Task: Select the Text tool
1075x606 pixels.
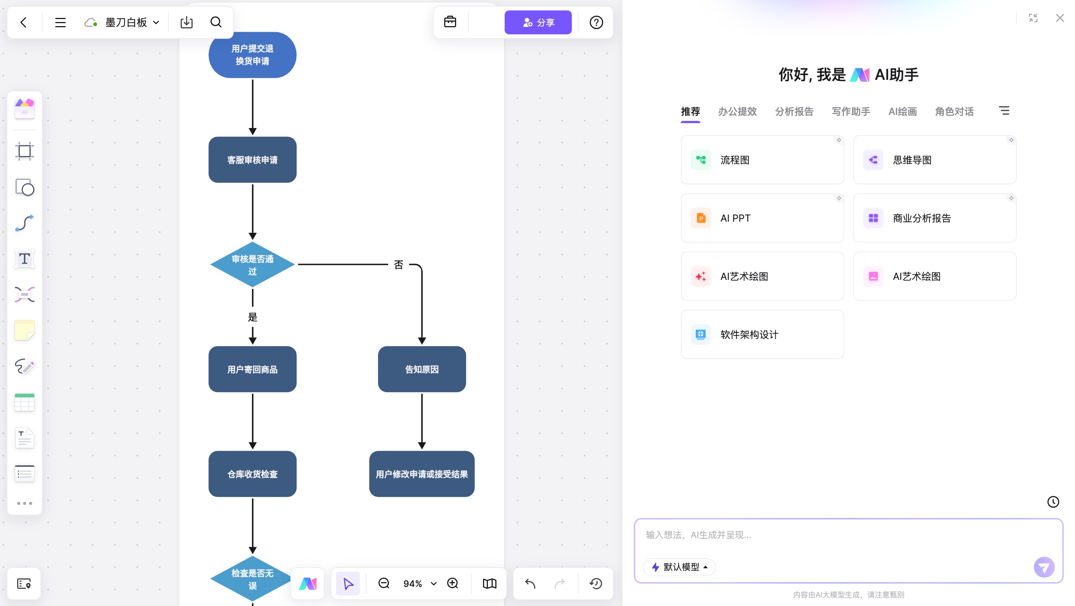Action: point(24,259)
